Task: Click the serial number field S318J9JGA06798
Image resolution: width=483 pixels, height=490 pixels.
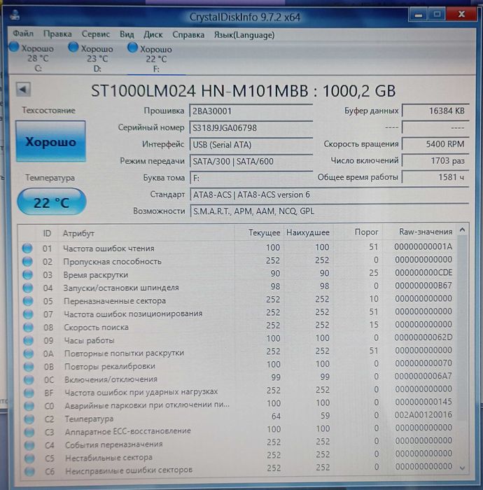Action: (x=251, y=128)
